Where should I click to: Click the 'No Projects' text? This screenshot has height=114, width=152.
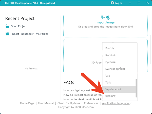tap(31, 69)
